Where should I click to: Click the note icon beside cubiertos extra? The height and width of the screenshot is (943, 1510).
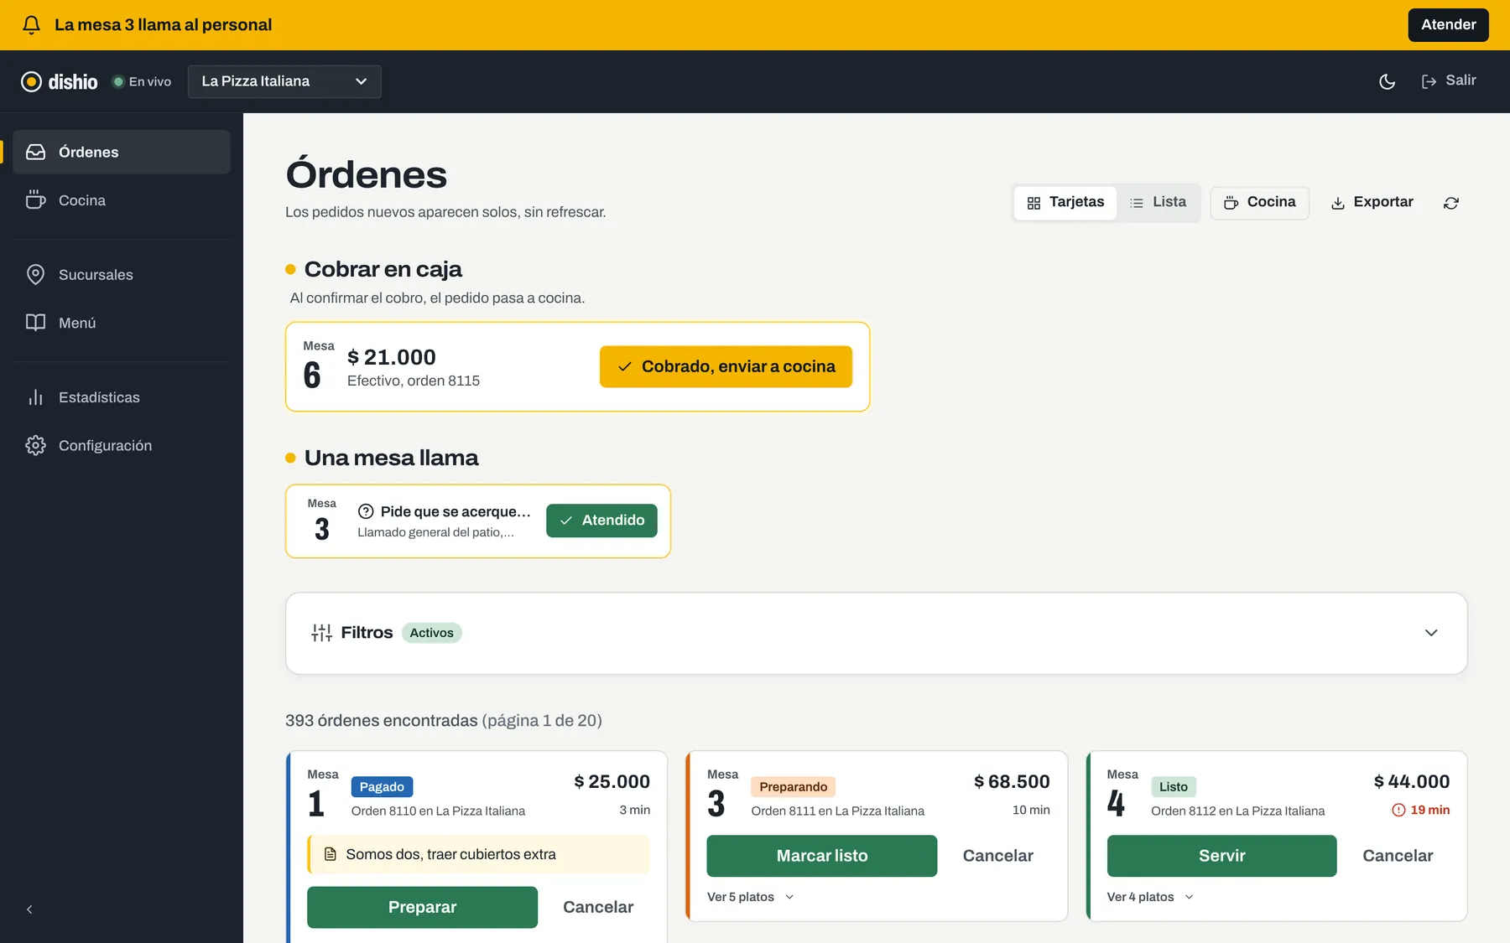[331, 854]
